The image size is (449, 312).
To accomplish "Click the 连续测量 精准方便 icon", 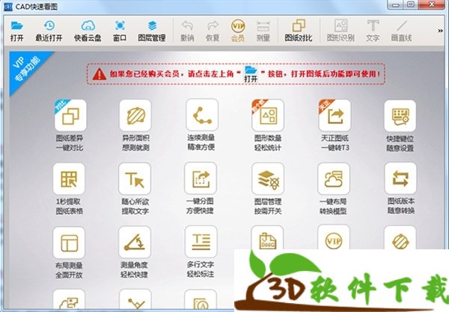I will point(202,115).
